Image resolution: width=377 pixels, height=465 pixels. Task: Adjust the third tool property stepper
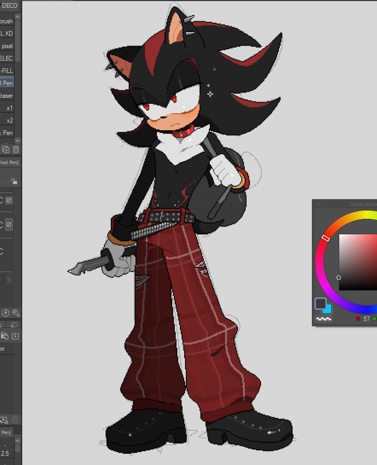tap(2, 251)
